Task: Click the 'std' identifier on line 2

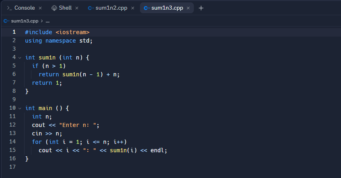Action: pyautogui.click(x=84, y=41)
